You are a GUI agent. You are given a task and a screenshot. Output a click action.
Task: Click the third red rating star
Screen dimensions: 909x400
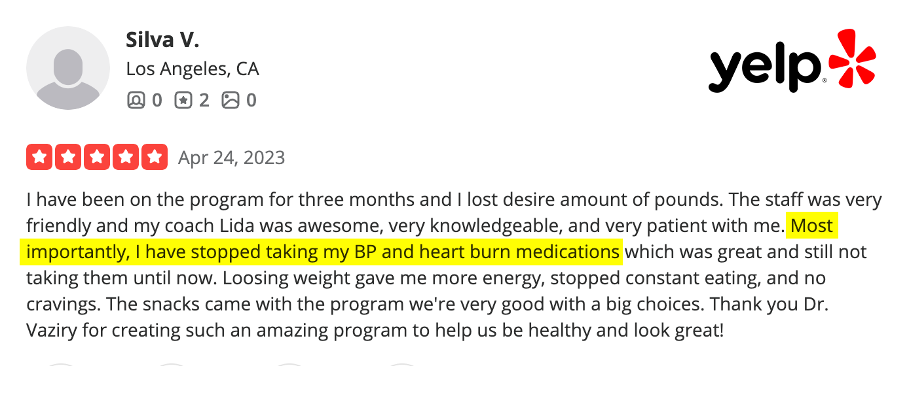click(x=97, y=157)
